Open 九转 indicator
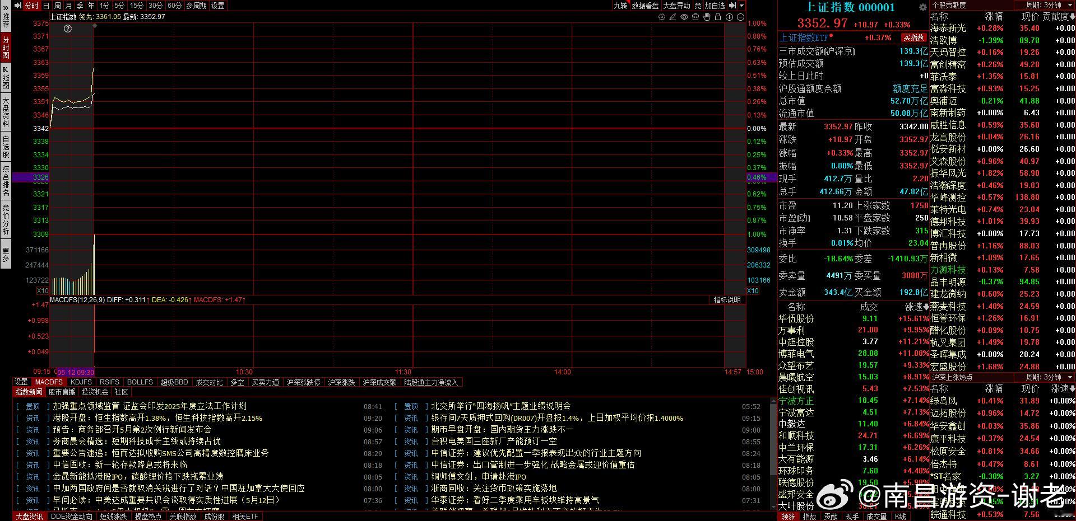Image resolution: width=1076 pixels, height=521 pixels. pos(620,6)
